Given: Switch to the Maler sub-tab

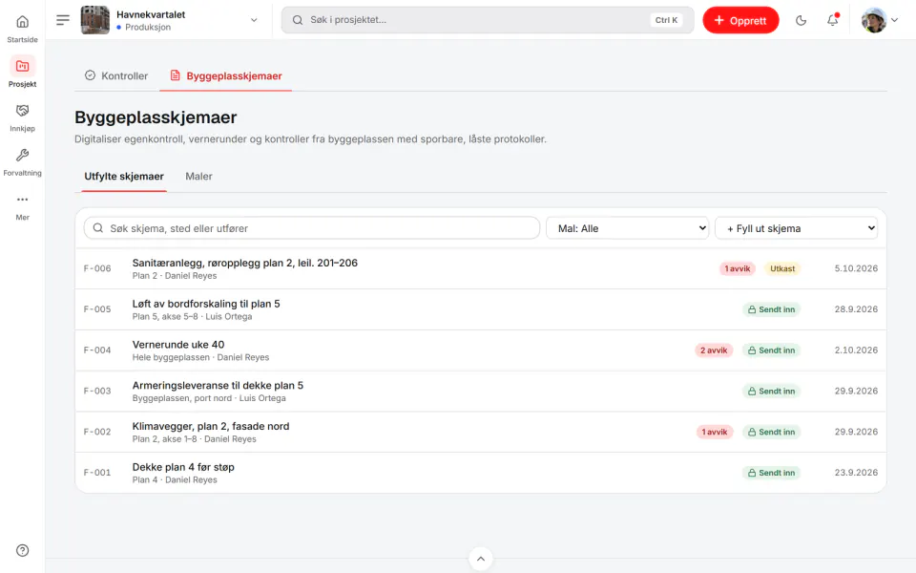Looking at the screenshot, I should 198,177.
